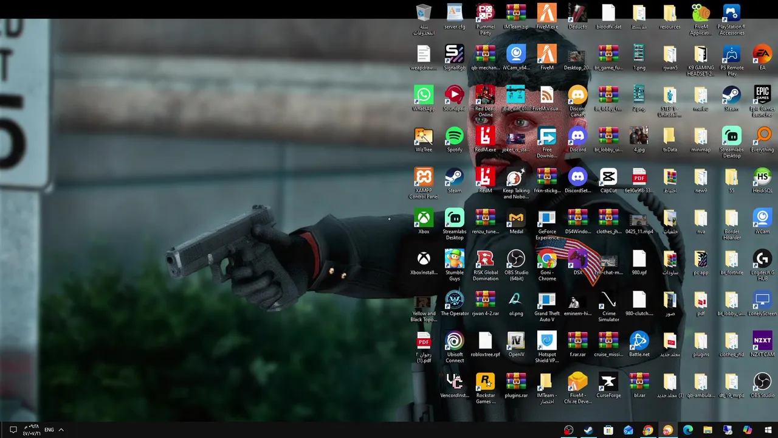
Task: Open the Rockstar Games Launcher icon
Action: point(485,388)
